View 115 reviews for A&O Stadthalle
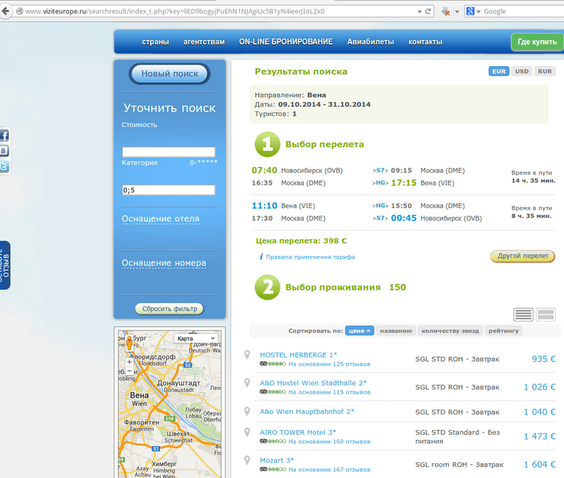This screenshot has width=564, height=478. 329,392
